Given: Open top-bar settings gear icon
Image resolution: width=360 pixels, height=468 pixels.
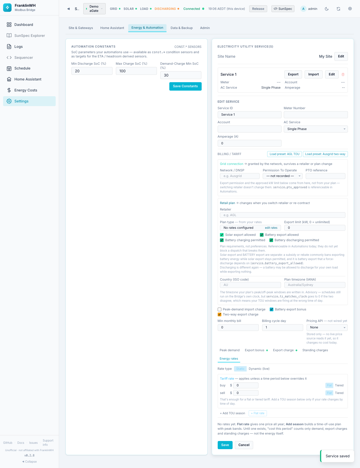Looking at the screenshot, I should 350,9.
